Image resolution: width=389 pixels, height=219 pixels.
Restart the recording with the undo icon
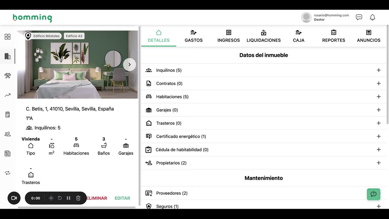(x=60, y=198)
